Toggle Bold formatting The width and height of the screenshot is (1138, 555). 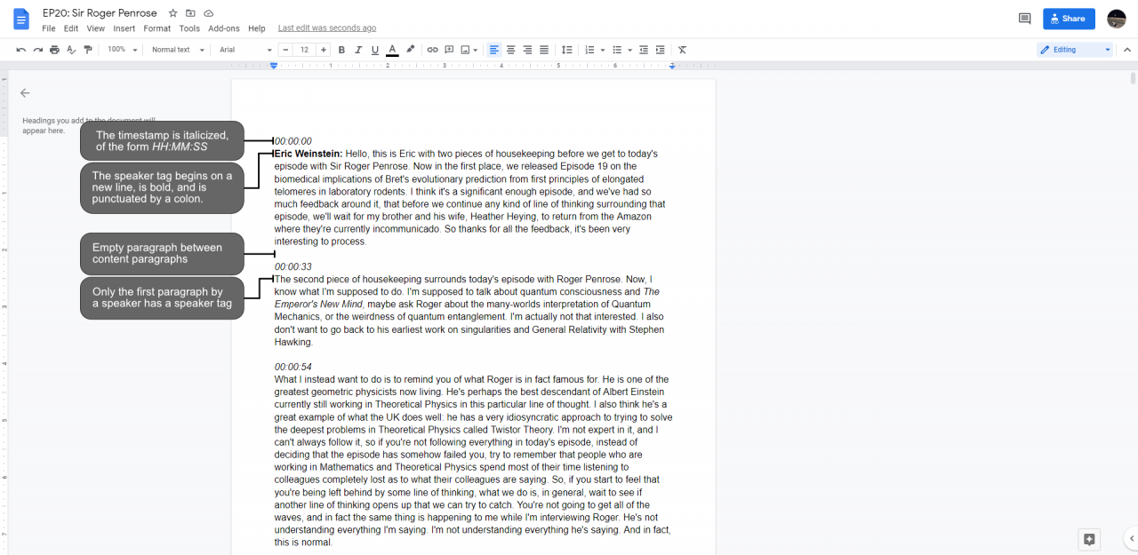(x=341, y=50)
